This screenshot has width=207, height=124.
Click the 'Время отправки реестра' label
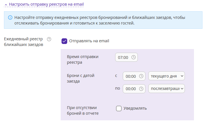[x=83, y=59]
